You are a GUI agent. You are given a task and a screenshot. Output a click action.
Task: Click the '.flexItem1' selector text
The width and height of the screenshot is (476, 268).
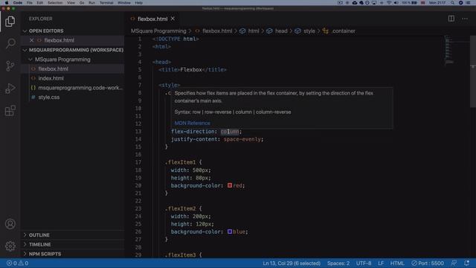point(180,162)
